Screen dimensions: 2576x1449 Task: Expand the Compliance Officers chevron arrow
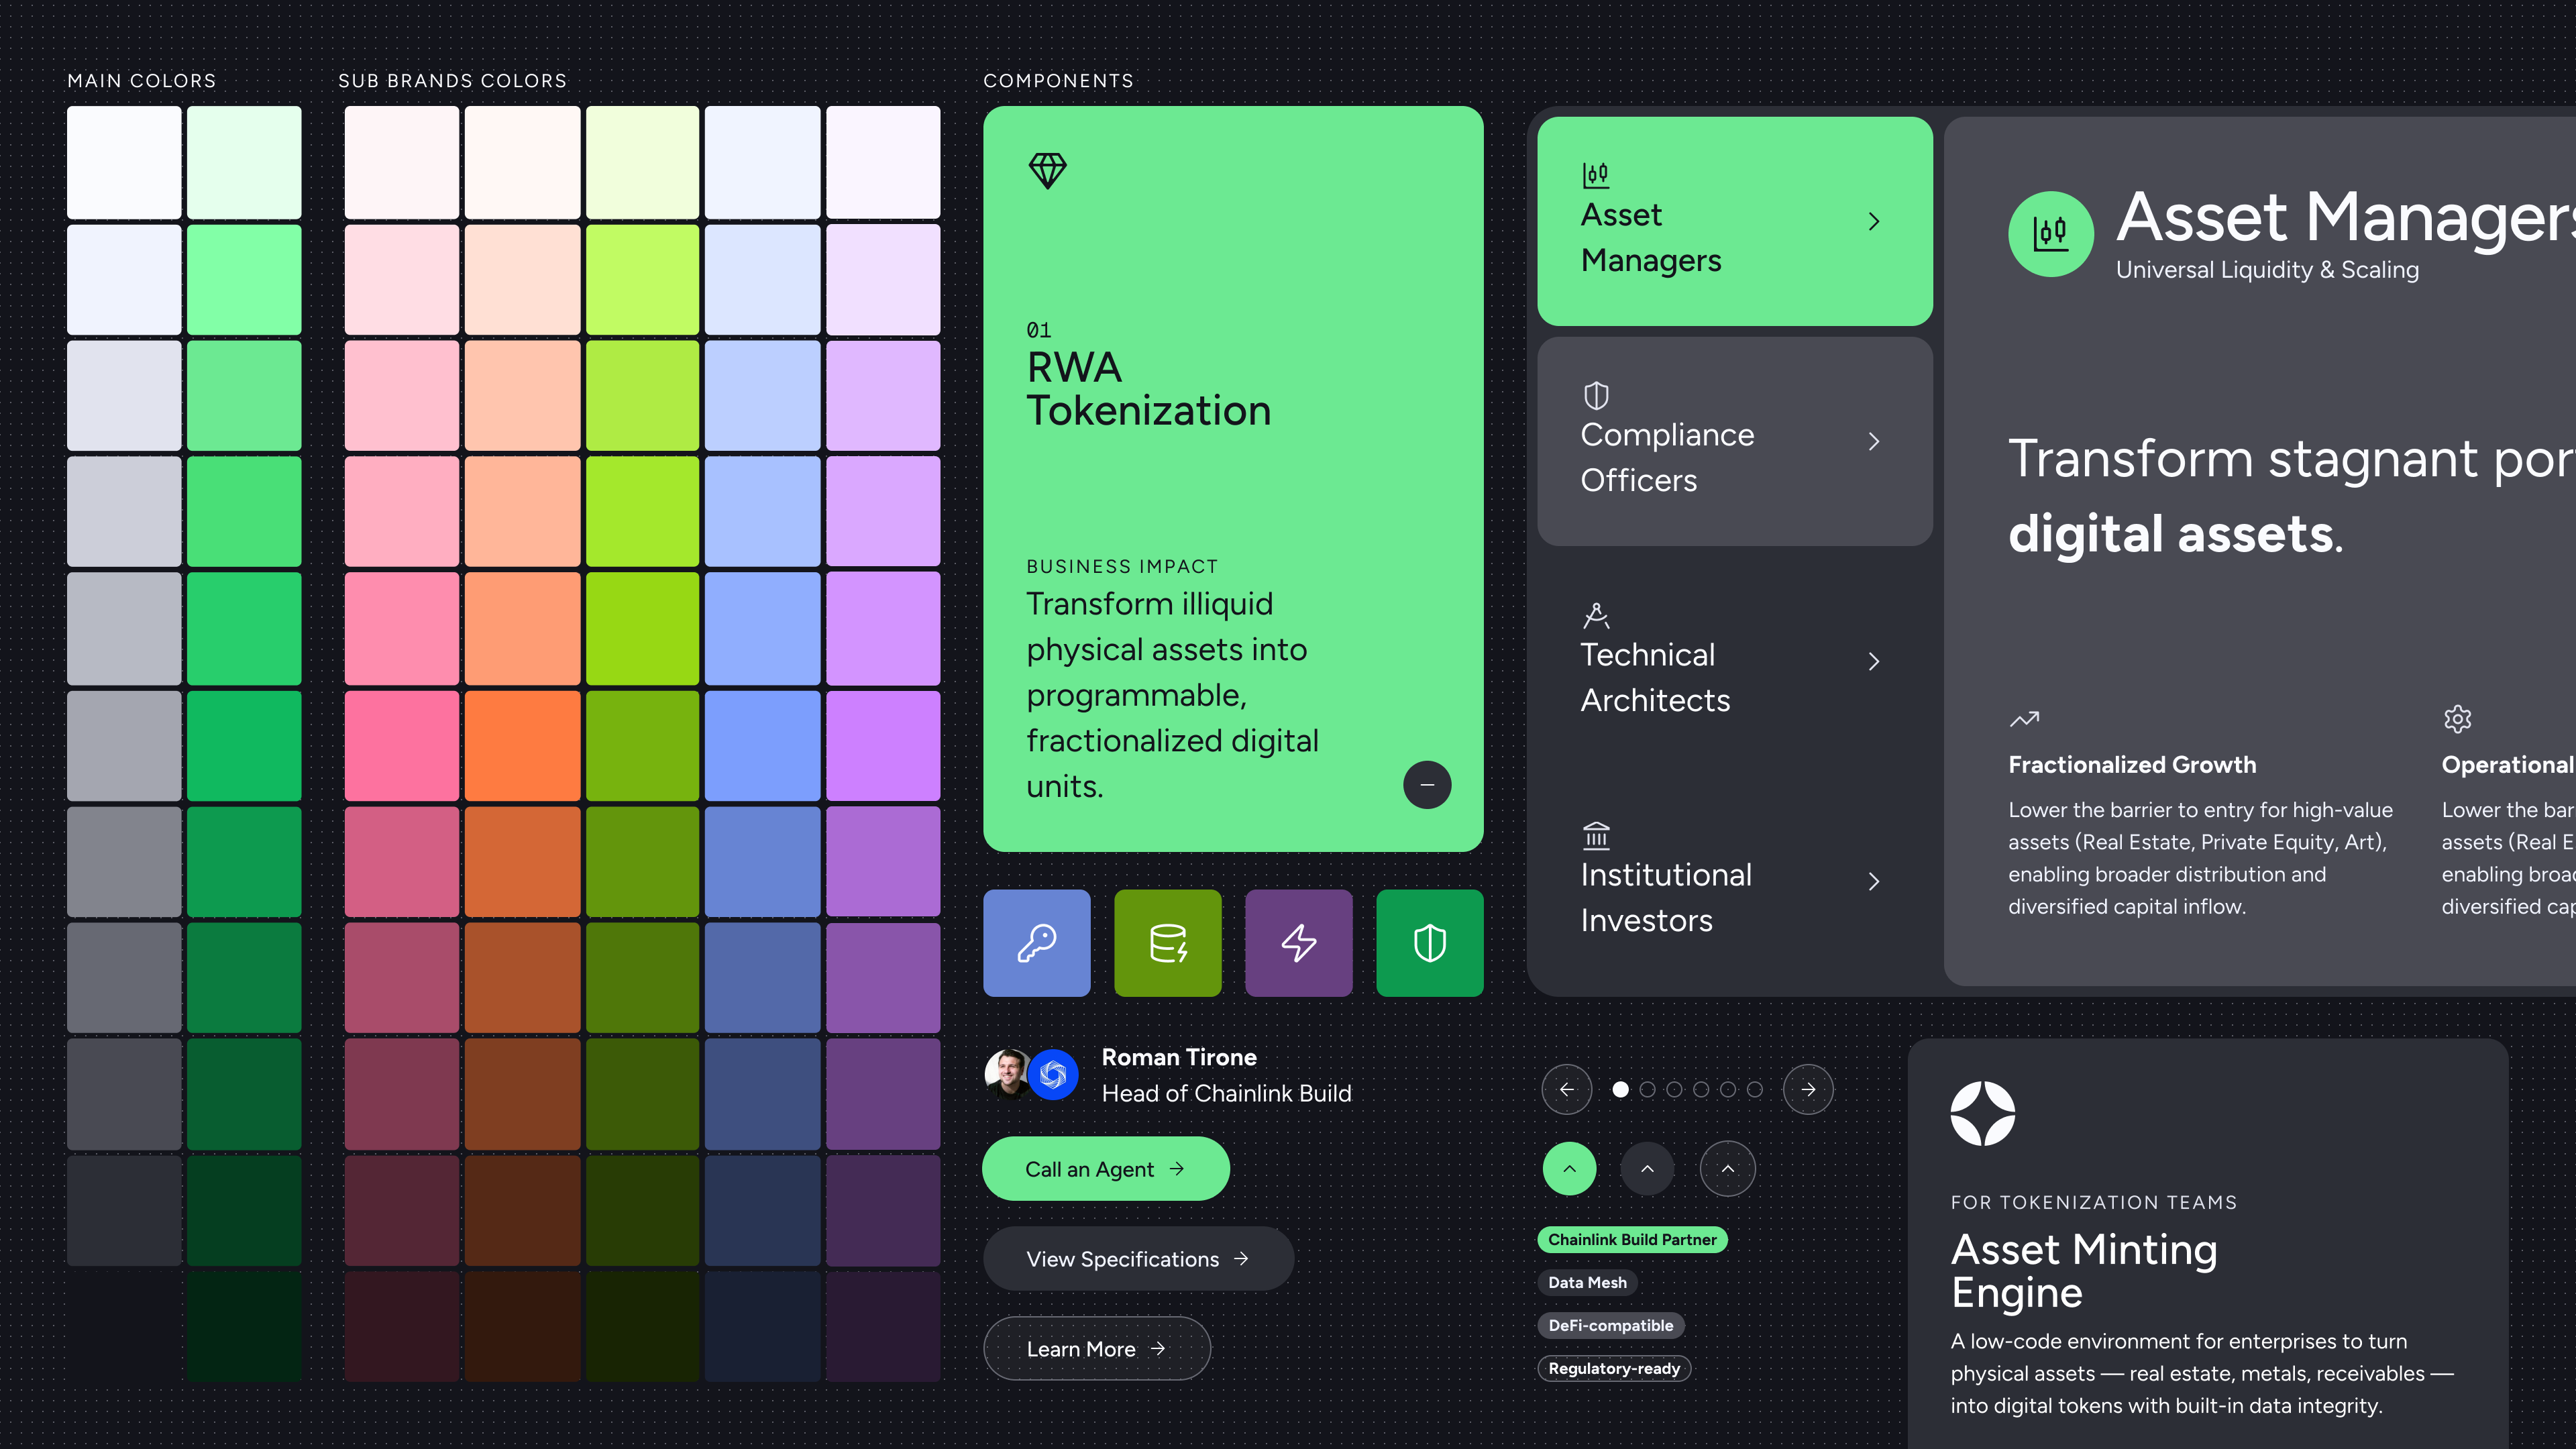[x=1874, y=441]
